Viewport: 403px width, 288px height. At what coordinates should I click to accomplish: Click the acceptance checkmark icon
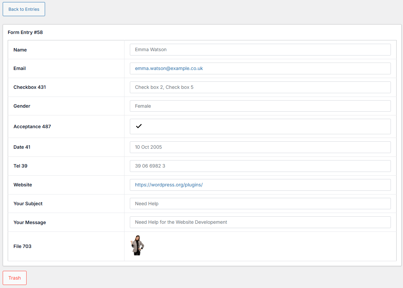point(139,126)
